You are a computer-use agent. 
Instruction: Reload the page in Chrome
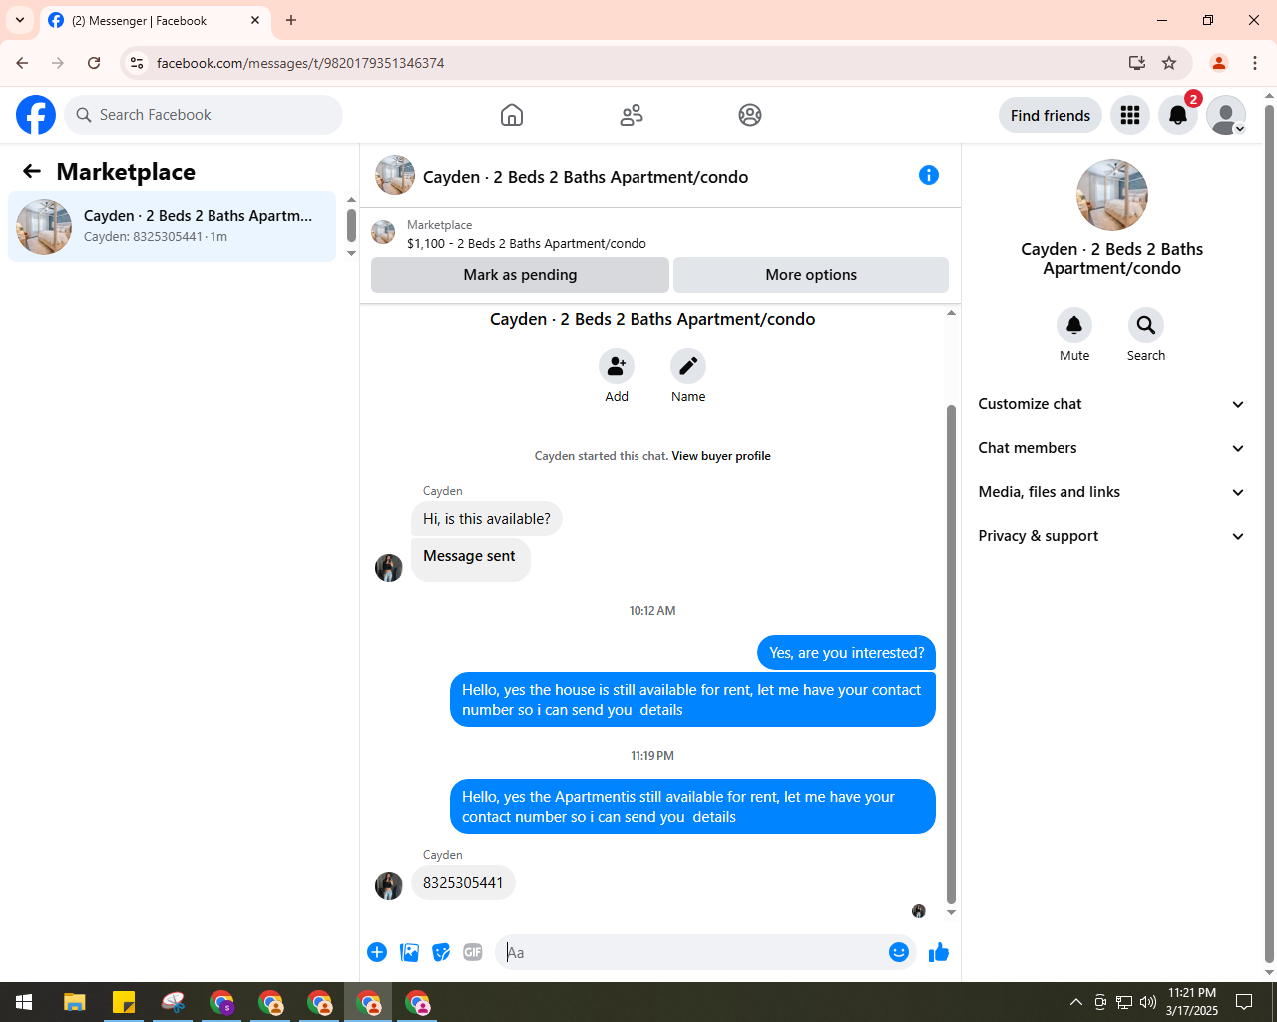tap(94, 63)
